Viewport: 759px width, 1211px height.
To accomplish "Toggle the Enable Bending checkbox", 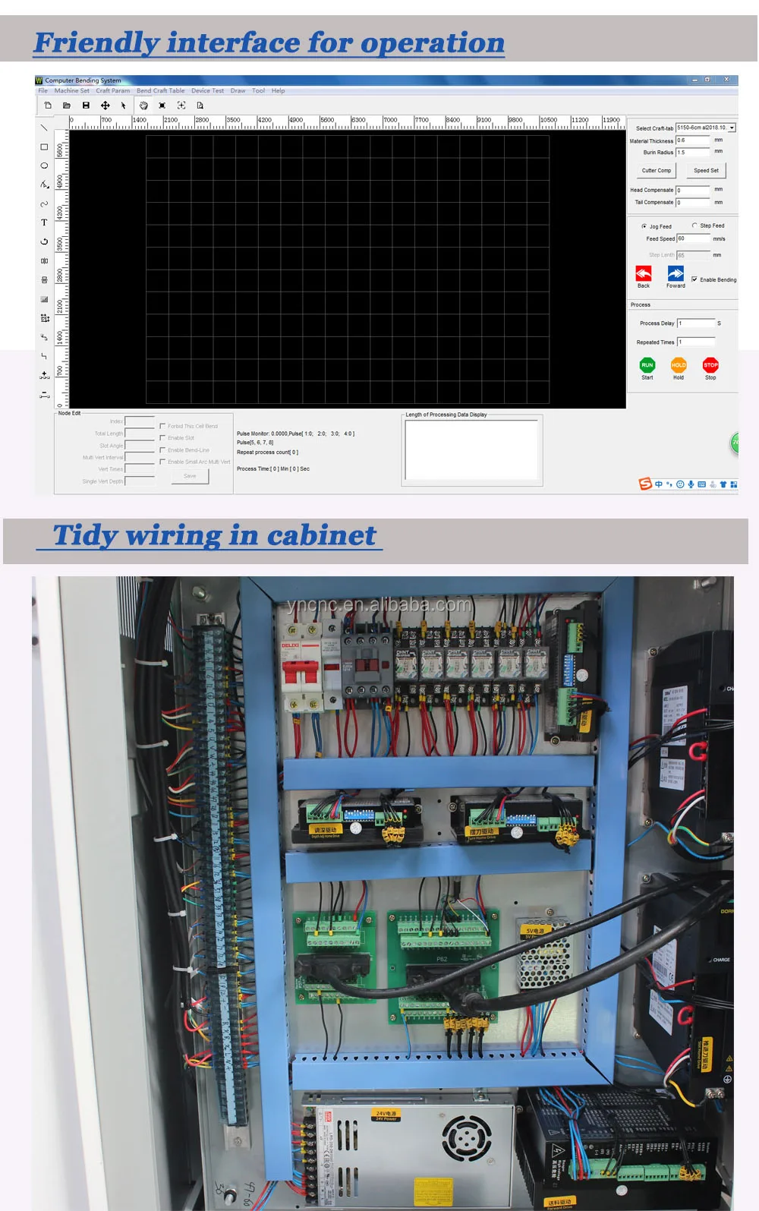I will point(694,279).
